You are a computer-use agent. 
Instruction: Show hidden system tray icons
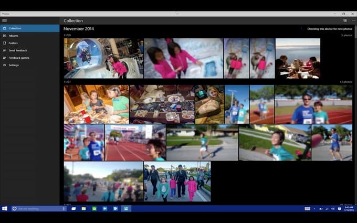[x=314, y=209]
